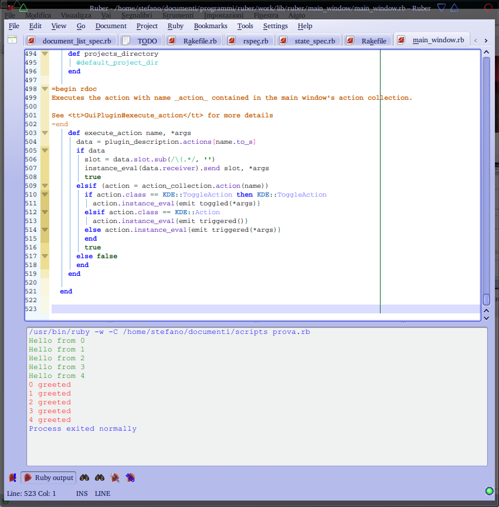The width and height of the screenshot is (499, 507).
Task: Click the Ruby icon on main_window.rb tab
Action: [x=401, y=40]
